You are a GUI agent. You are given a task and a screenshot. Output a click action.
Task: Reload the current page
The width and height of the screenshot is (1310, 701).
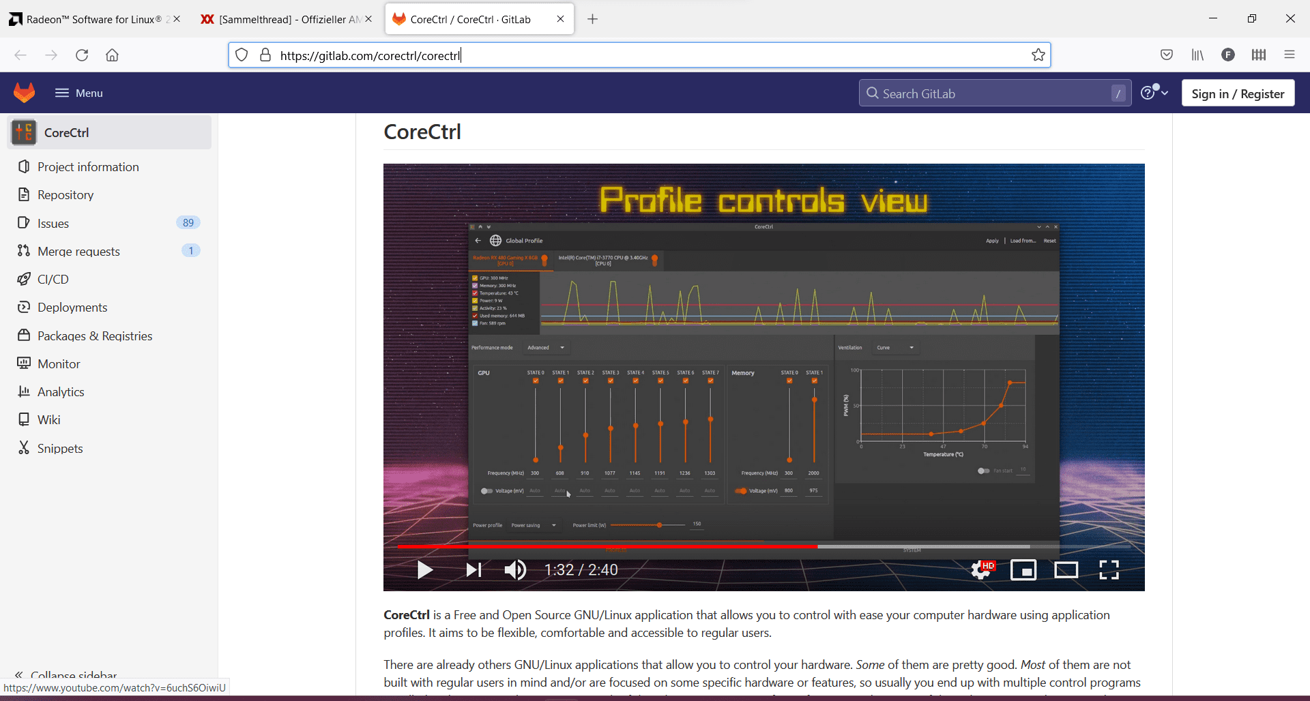pos(82,55)
